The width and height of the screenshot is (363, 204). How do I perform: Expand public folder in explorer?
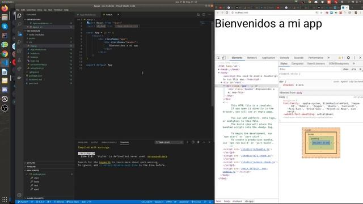tap(32, 38)
